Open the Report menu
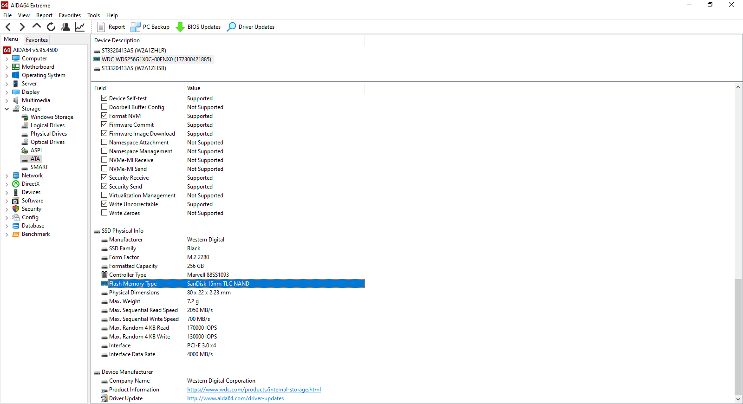 [x=44, y=15]
